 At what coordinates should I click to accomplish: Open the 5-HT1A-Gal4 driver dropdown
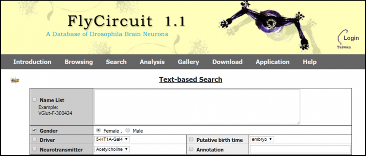point(112,139)
